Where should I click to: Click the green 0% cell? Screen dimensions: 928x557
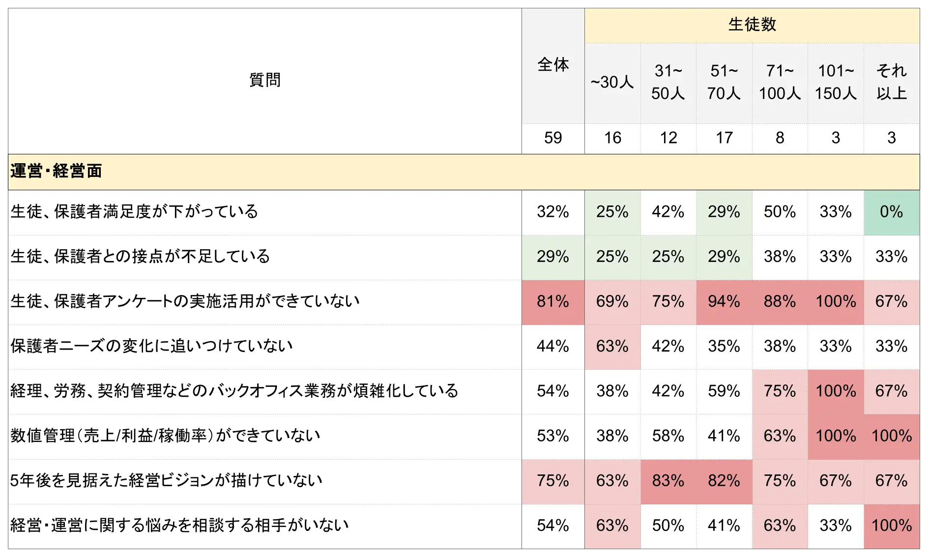(x=892, y=212)
